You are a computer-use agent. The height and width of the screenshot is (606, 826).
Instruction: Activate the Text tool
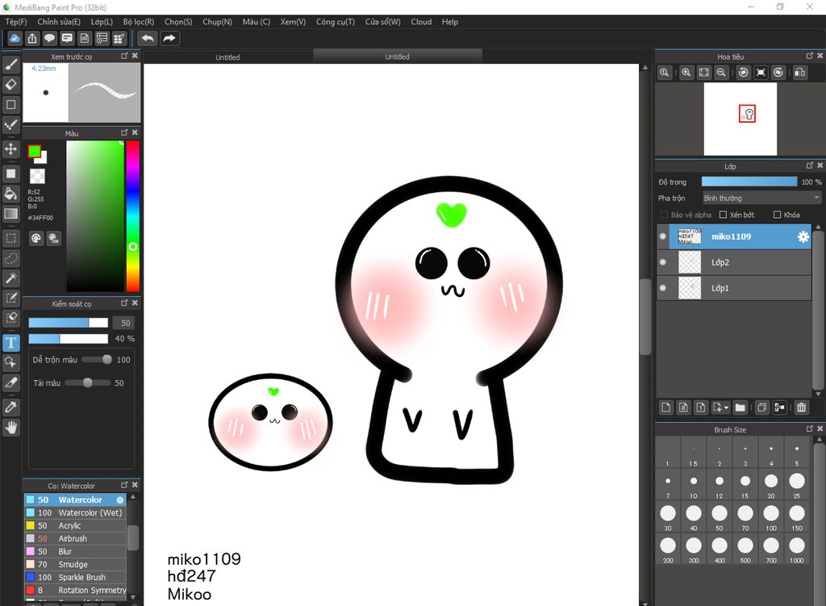pyautogui.click(x=11, y=342)
